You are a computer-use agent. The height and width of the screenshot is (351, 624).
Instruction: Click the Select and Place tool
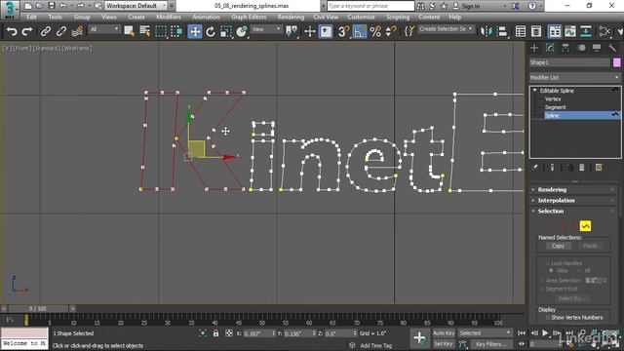(242, 31)
